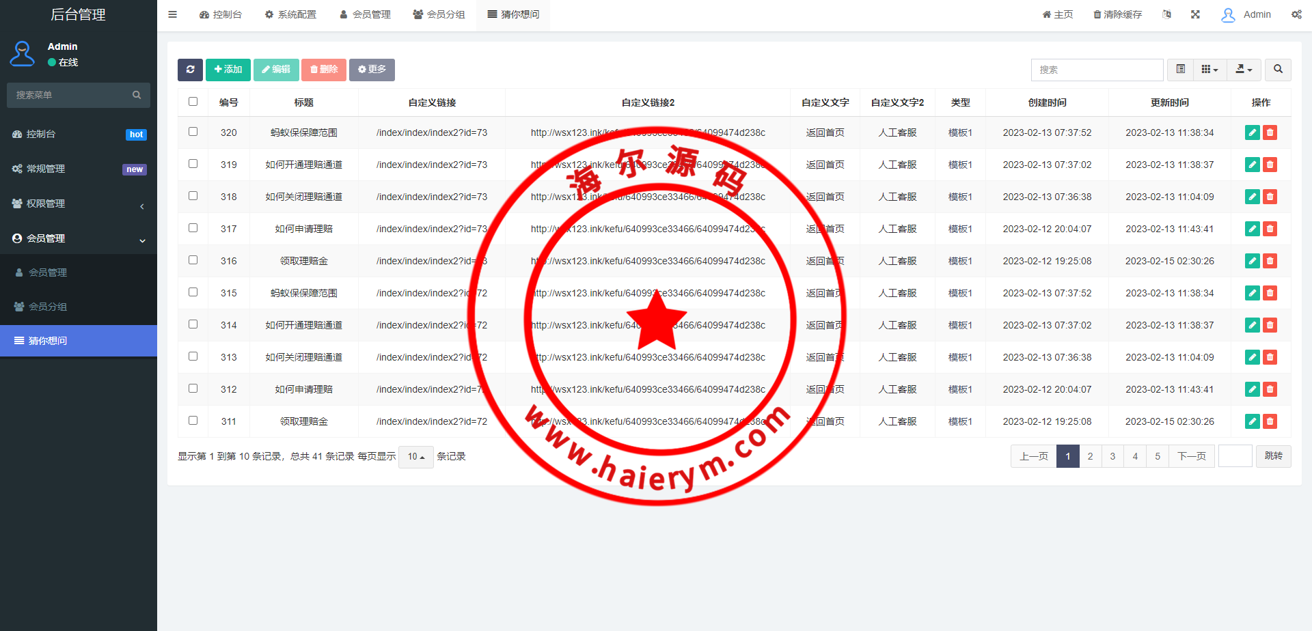This screenshot has width=1312, height=631.
Task: Open the page size 10 dropdown
Action: [415, 456]
